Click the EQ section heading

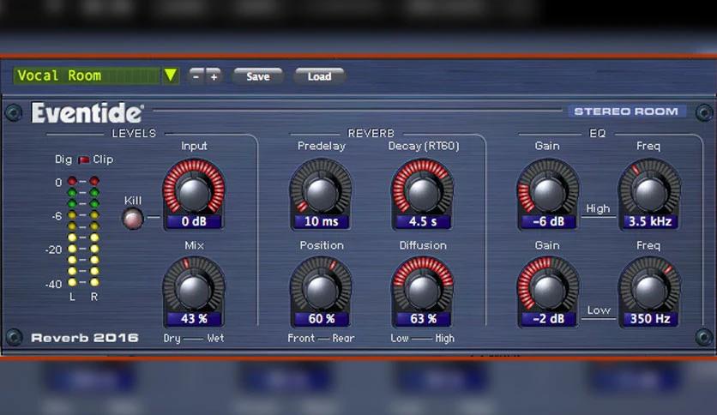click(597, 134)
